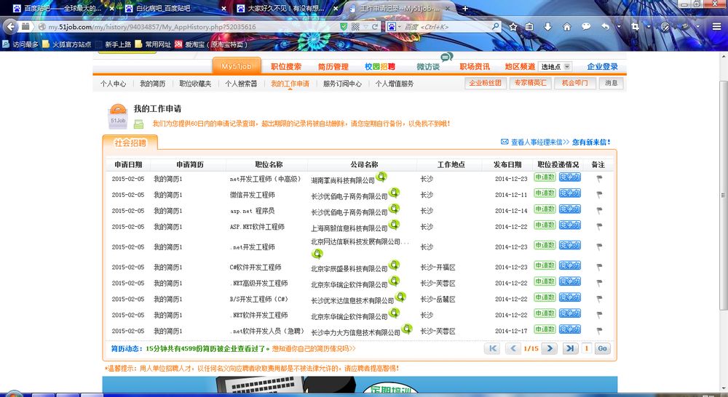Click the envelope icon before 查看人事经理来信
This screenshot has width=728, height=397.
point(505,142)
